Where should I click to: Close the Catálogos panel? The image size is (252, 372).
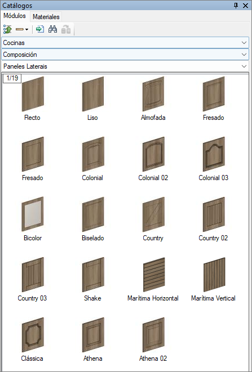(x=245, y=6)
